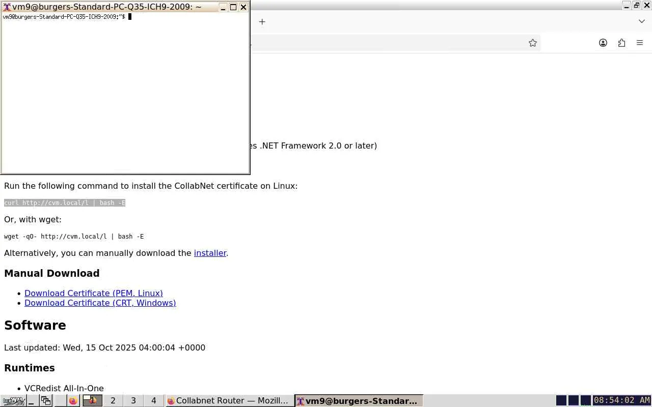
Task: Click the terminal prompt in xterm
Action: [64, 17]
